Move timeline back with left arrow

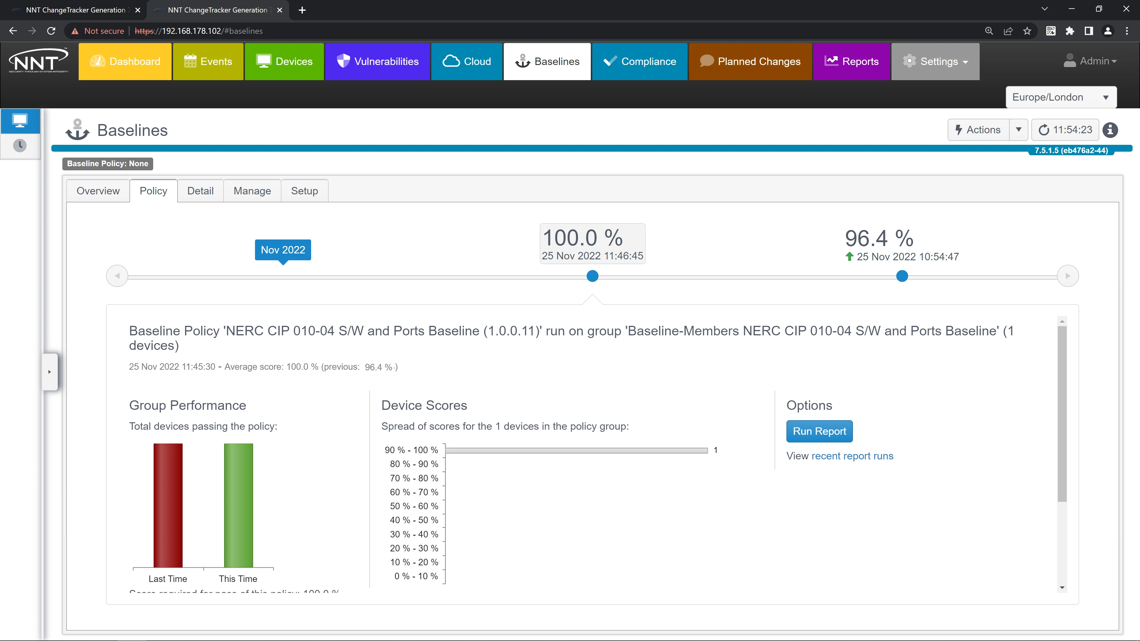117,276
